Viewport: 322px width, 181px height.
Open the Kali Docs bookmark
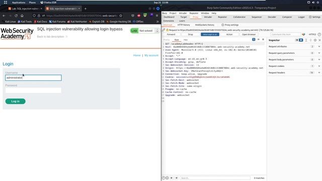click(40, 22)
